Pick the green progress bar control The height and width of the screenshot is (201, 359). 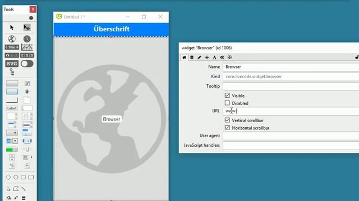point(12,150)
